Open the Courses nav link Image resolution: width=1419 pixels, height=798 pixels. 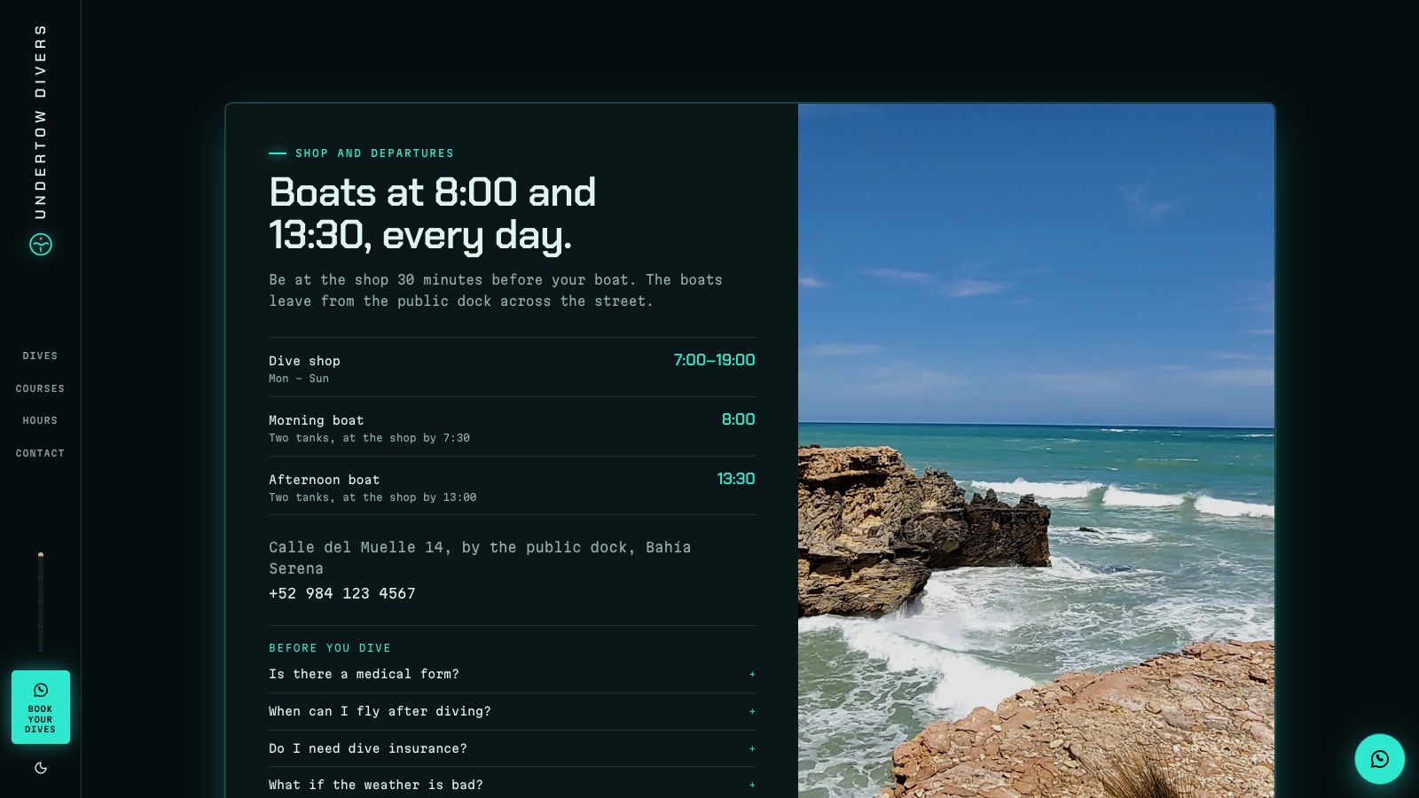[x=40, y=388]
